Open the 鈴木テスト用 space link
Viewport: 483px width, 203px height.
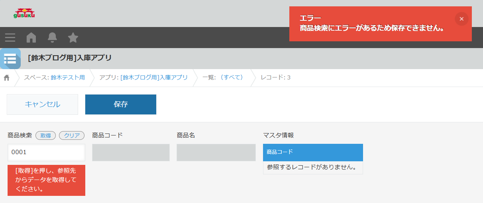pyautogui.click(x=68, y=77)
